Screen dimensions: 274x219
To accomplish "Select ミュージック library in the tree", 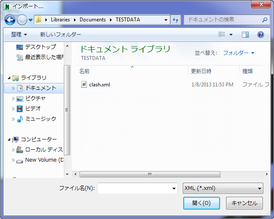I will point(41,119).
